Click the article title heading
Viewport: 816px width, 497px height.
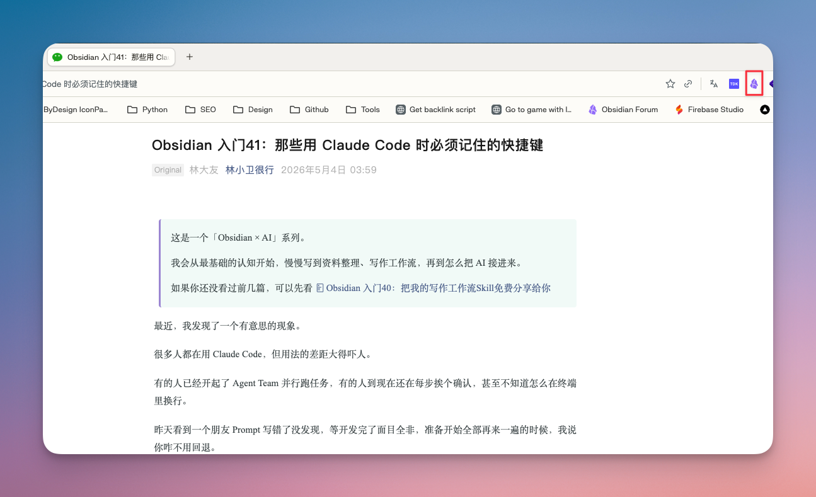(x=347, y=146)
